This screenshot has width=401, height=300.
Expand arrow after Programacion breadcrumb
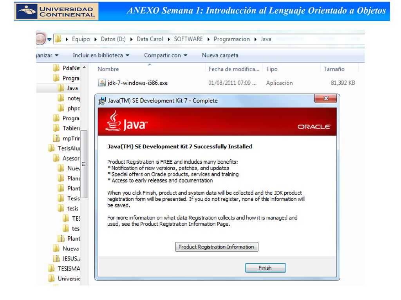[255, 39]
